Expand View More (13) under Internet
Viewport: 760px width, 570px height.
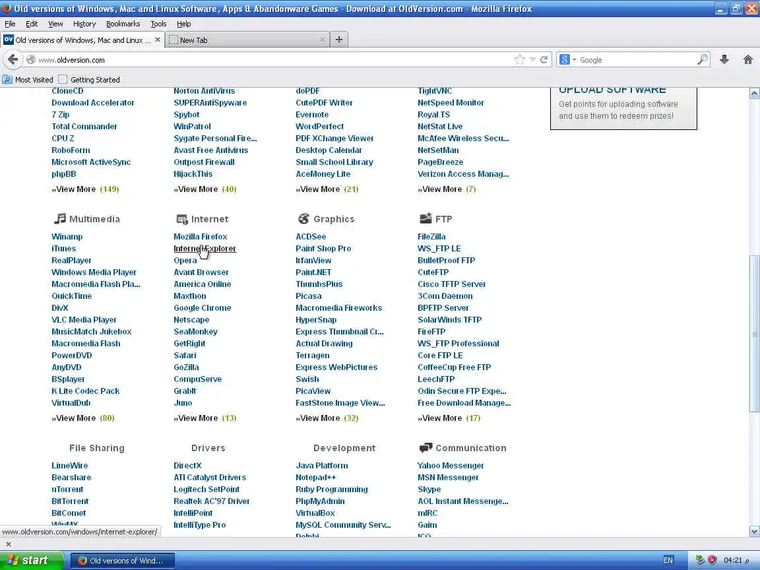coord(205,418)
